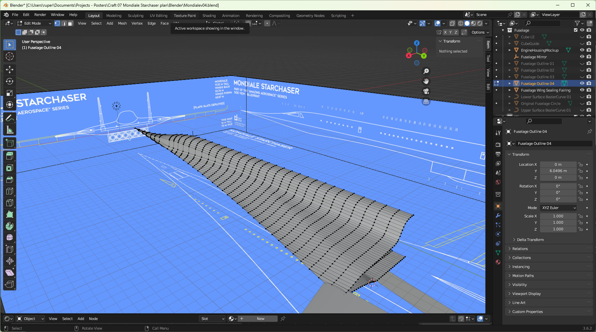The height and width of the screenshot is (332, 596).
Task: Open the Slot dropdown
Action: point(212,319)
